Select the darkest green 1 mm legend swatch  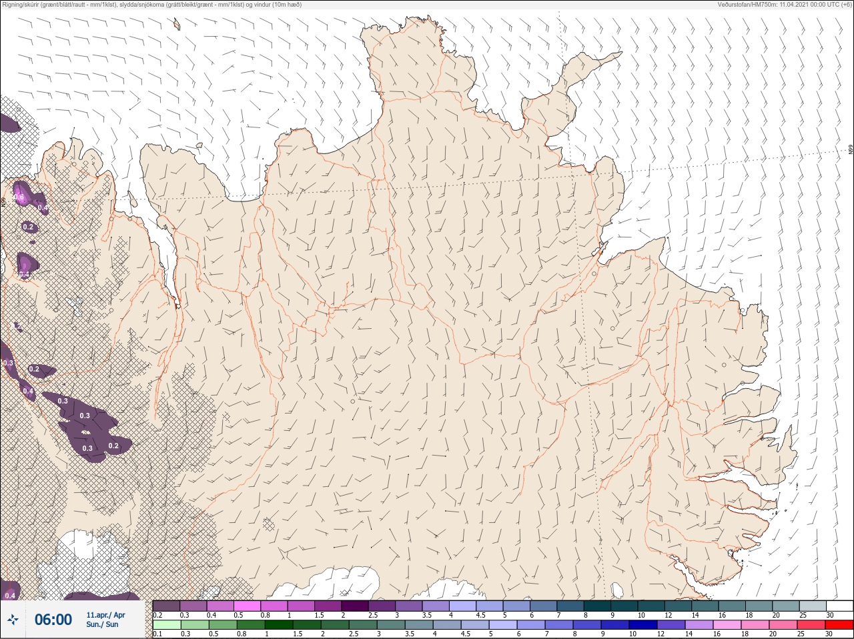[278, 625]
